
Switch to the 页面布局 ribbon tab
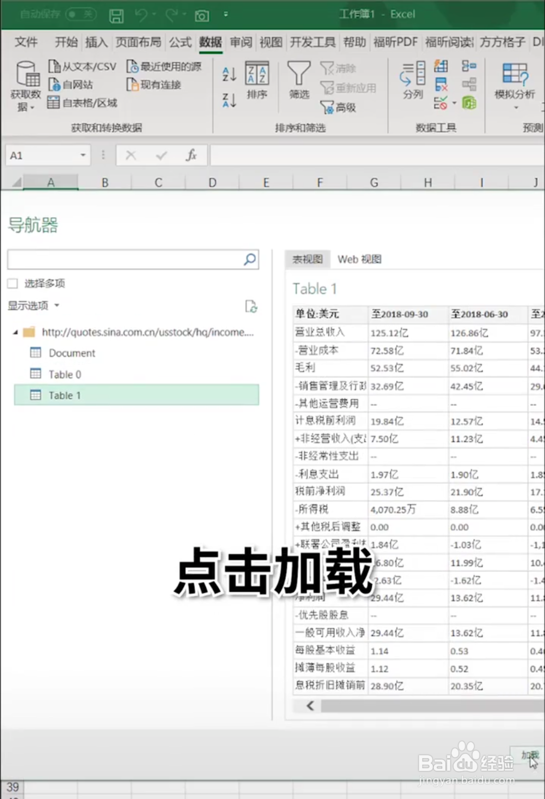pyautogui.click(x=138, y=42)
